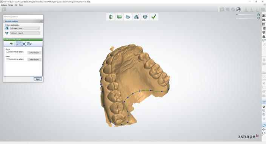
Task: Open the Modele menu
Action: click(x=11, y=5)
